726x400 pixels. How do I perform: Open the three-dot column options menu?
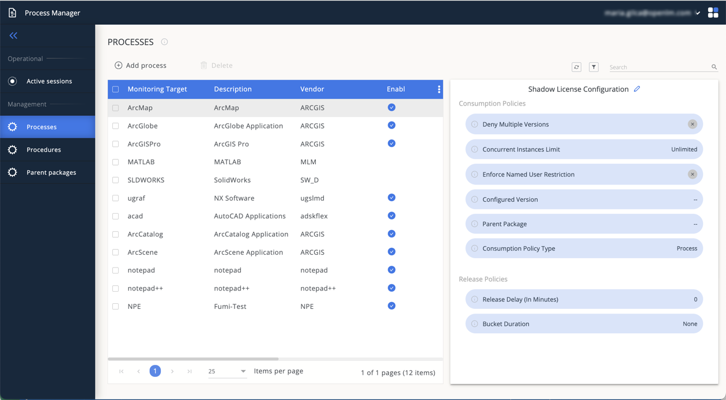pos(438,89)
